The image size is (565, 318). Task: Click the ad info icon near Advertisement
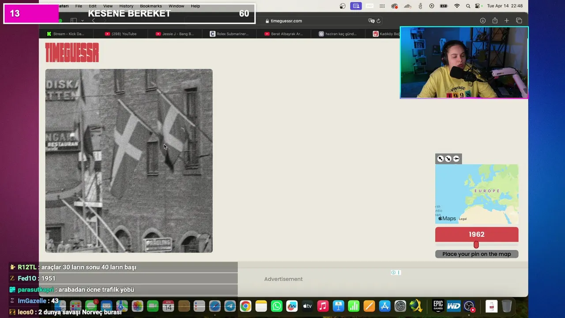393,273
